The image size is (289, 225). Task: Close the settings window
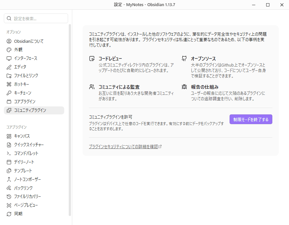coord(282,5)
